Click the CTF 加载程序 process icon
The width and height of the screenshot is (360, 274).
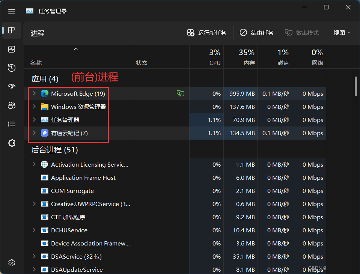[45, 217]
